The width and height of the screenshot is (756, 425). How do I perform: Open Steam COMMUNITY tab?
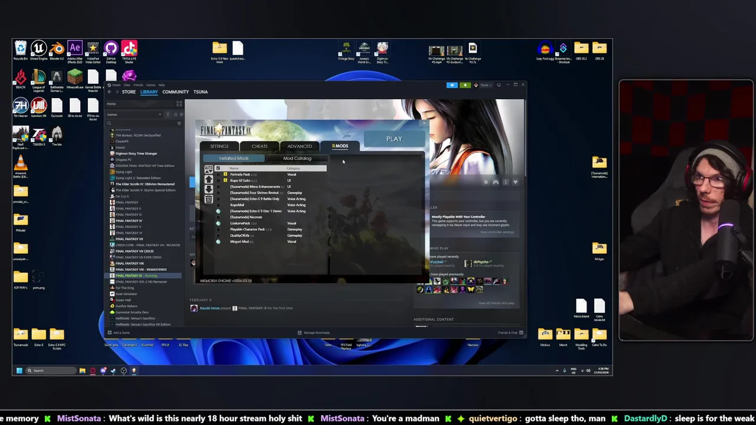pos(175,92)
